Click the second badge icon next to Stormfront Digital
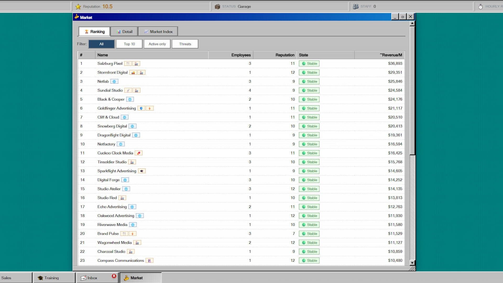This screenshot has height=283, width=503. point(141,73)
